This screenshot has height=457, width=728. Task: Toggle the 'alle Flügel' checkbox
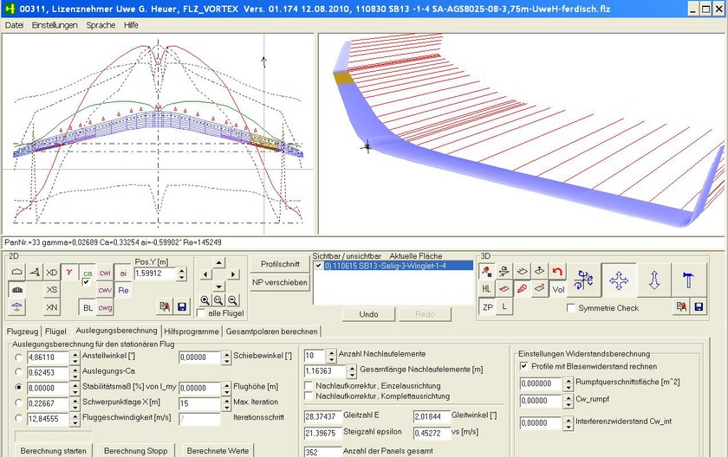tap(201, 313)
